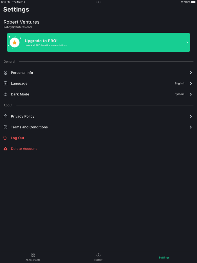197x263 pixels.
Task: Click the AI Assistants grid icon
Action: (x=33, y=256)
